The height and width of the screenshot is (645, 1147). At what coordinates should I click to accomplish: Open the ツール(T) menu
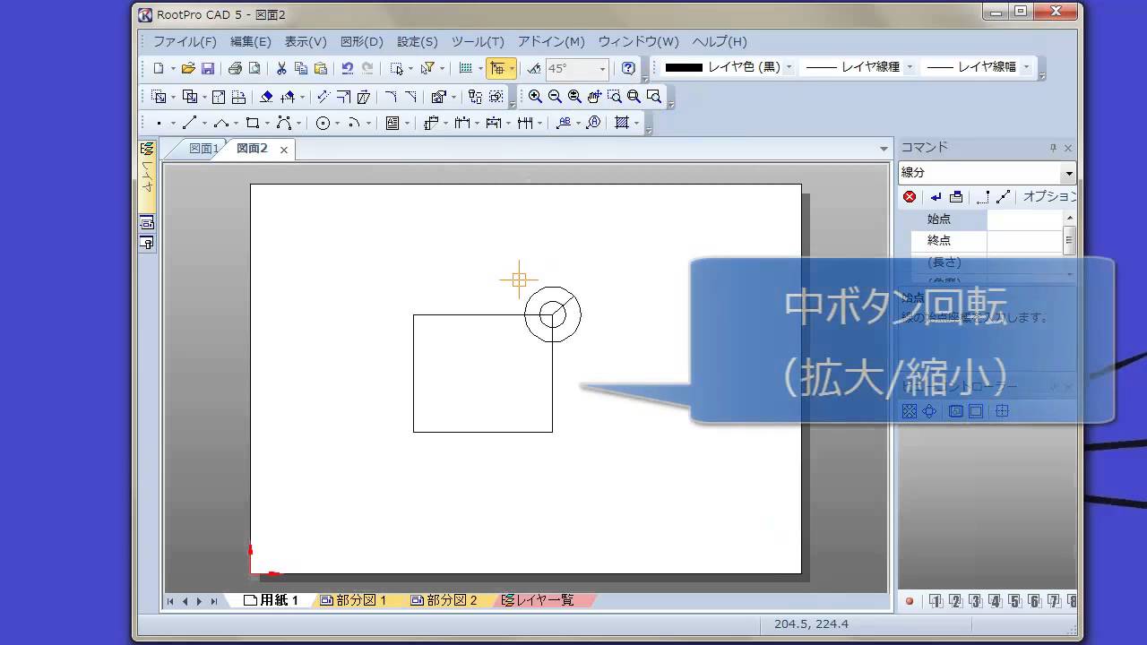pyautogui.click(x=478, y=42)
